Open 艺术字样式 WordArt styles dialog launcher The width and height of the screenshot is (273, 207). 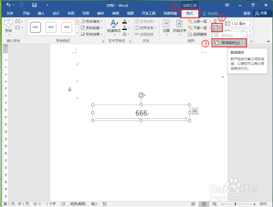click(130, 41)
